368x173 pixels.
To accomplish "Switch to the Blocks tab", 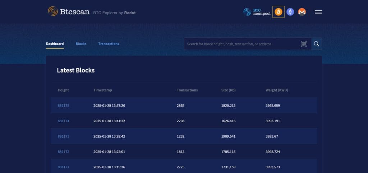I will click(x=81, y=44).
